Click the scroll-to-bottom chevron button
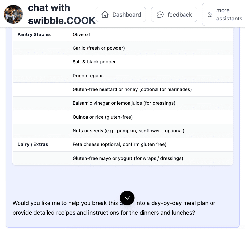The image size is (245, 229). coord(127,198)
